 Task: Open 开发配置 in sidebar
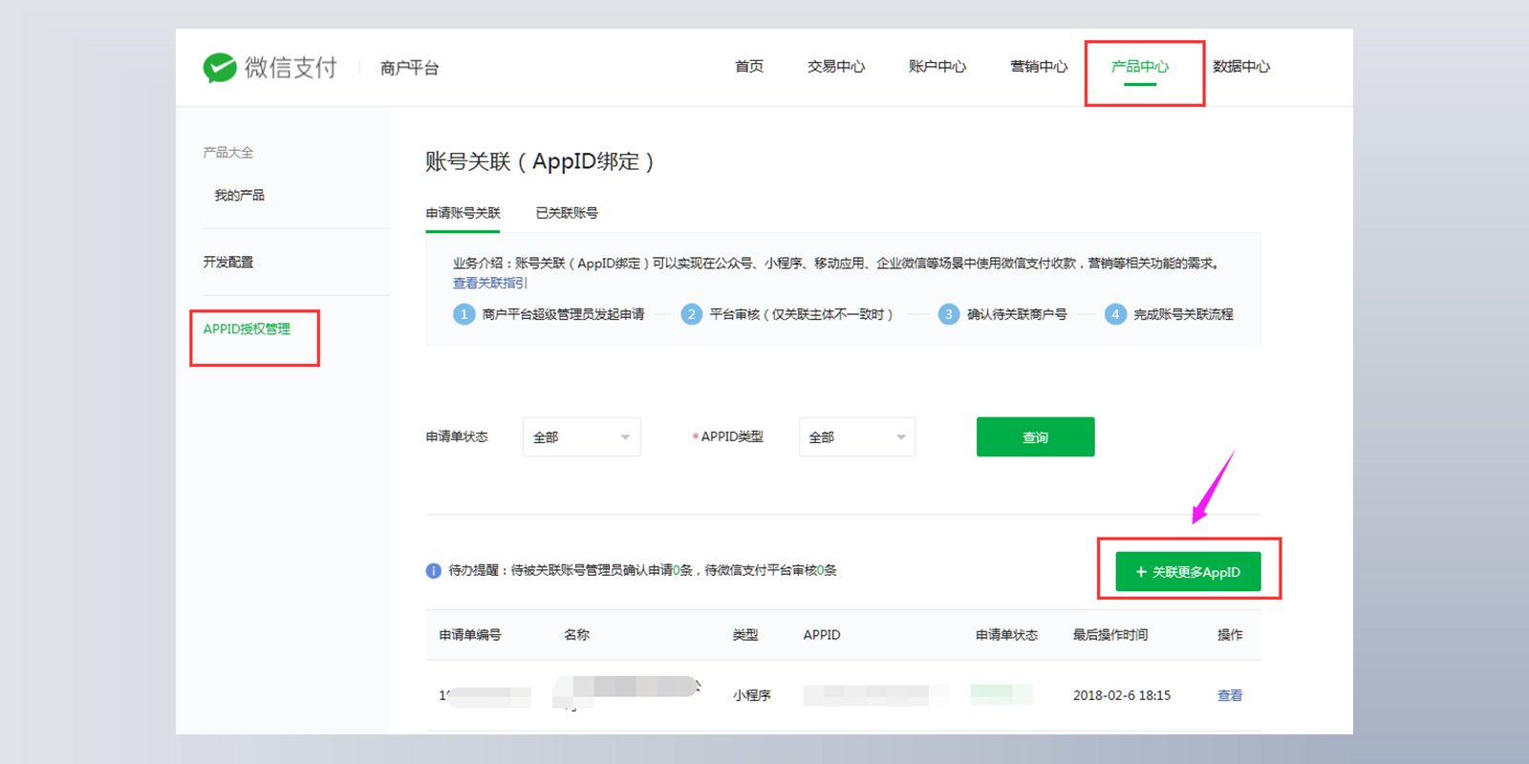[227, 262]
